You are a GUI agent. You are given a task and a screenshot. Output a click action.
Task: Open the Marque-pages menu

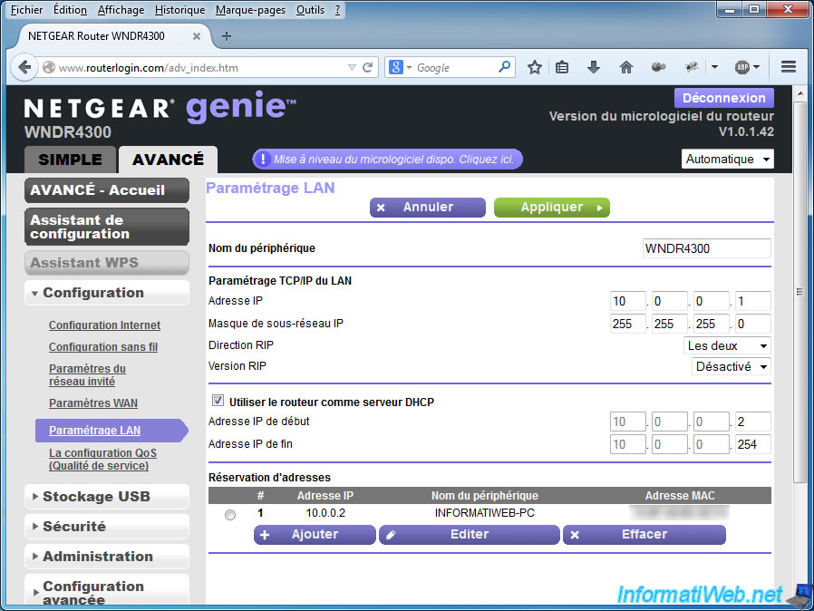click(x=250, y=10)
